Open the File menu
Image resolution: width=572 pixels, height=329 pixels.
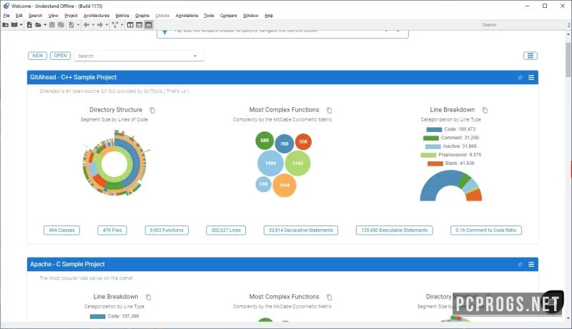point(6,16)
